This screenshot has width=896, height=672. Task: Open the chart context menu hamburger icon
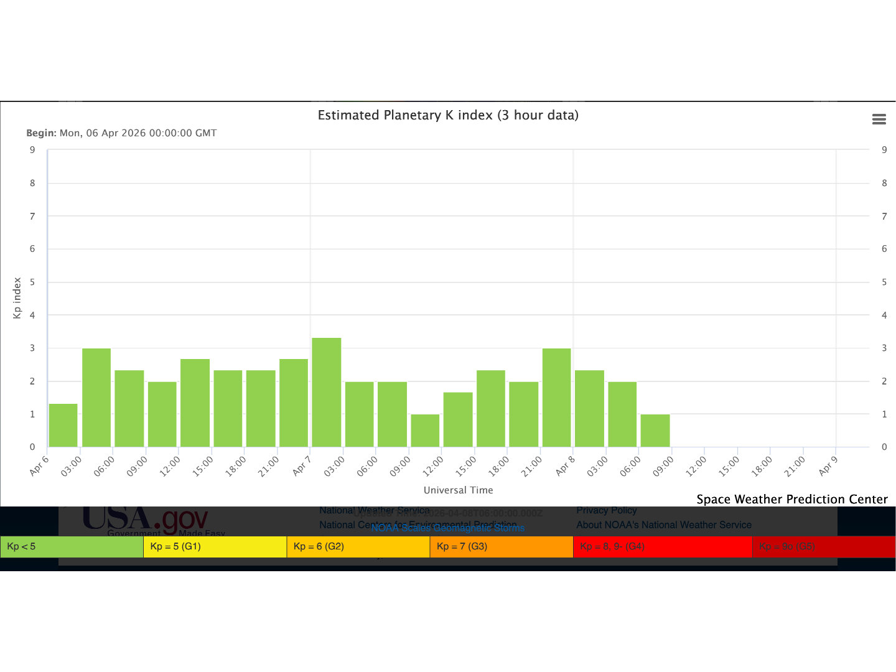(879, 119)
